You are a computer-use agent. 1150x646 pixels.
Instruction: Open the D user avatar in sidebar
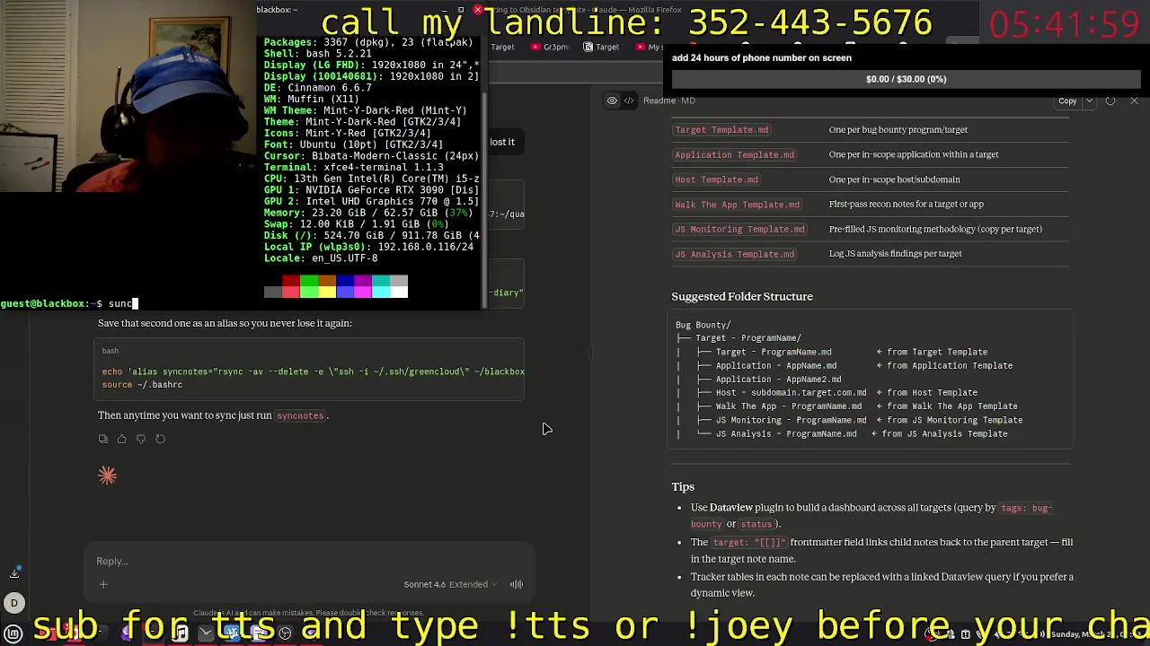point(14,603)
